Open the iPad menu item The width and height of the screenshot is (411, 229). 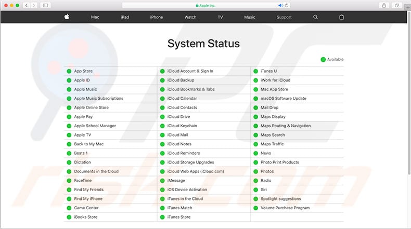tap(125, 17)
